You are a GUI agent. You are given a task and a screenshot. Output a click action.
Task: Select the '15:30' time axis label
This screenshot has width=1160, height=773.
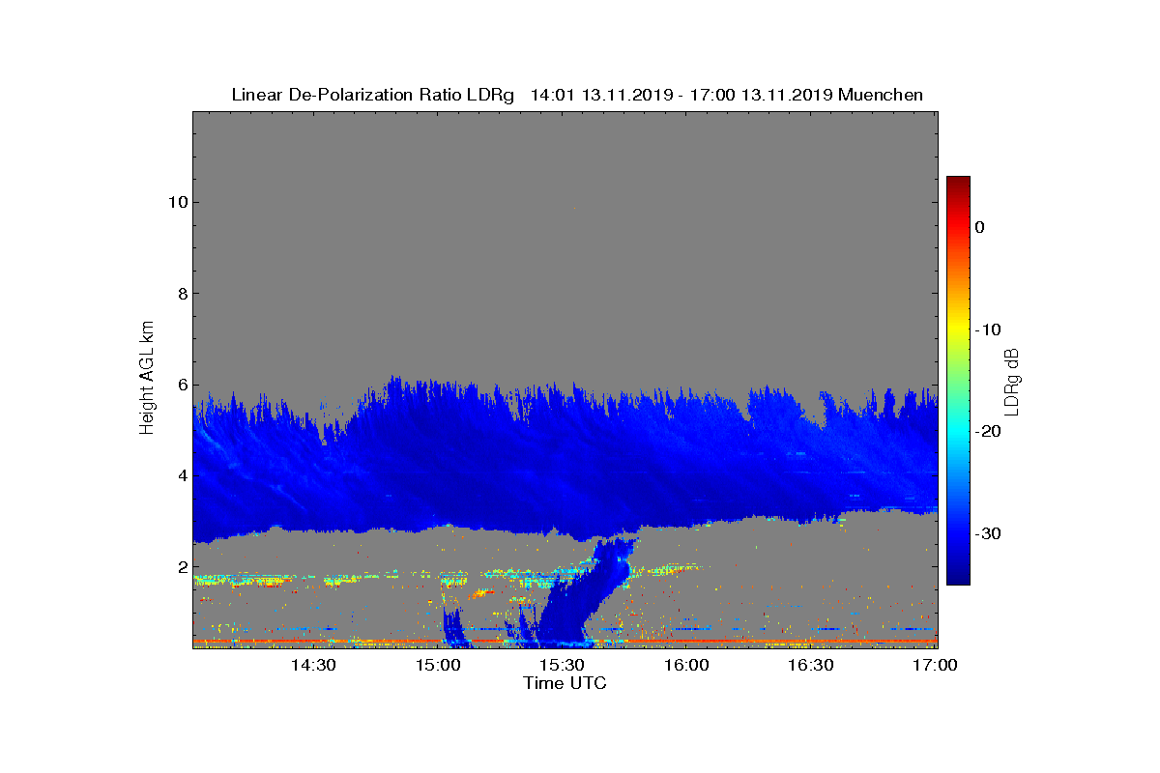tap(562, 666)
